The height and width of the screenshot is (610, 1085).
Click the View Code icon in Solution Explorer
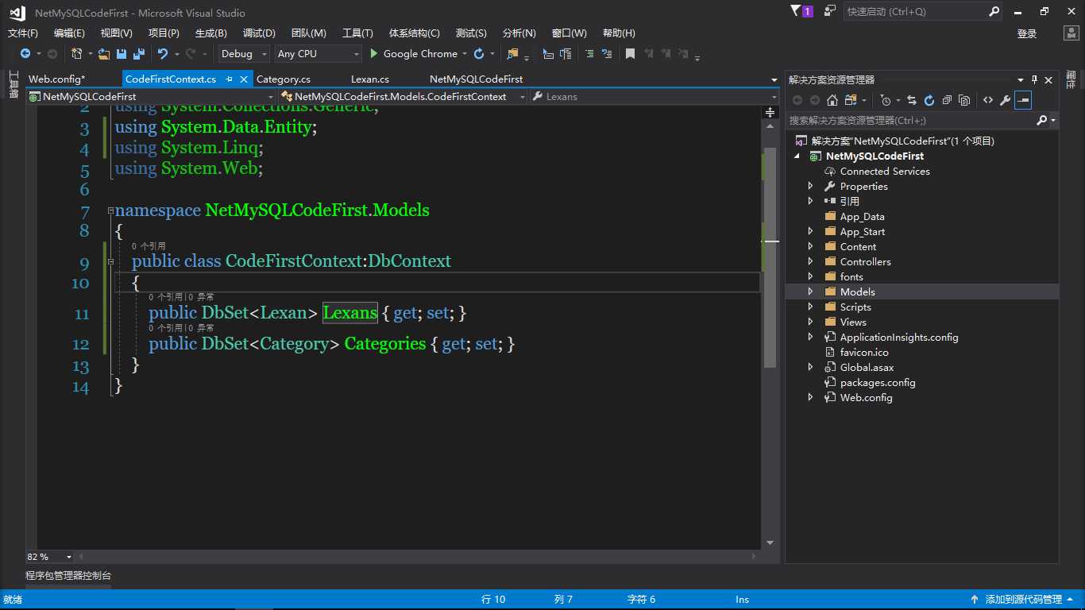[987, 100]
